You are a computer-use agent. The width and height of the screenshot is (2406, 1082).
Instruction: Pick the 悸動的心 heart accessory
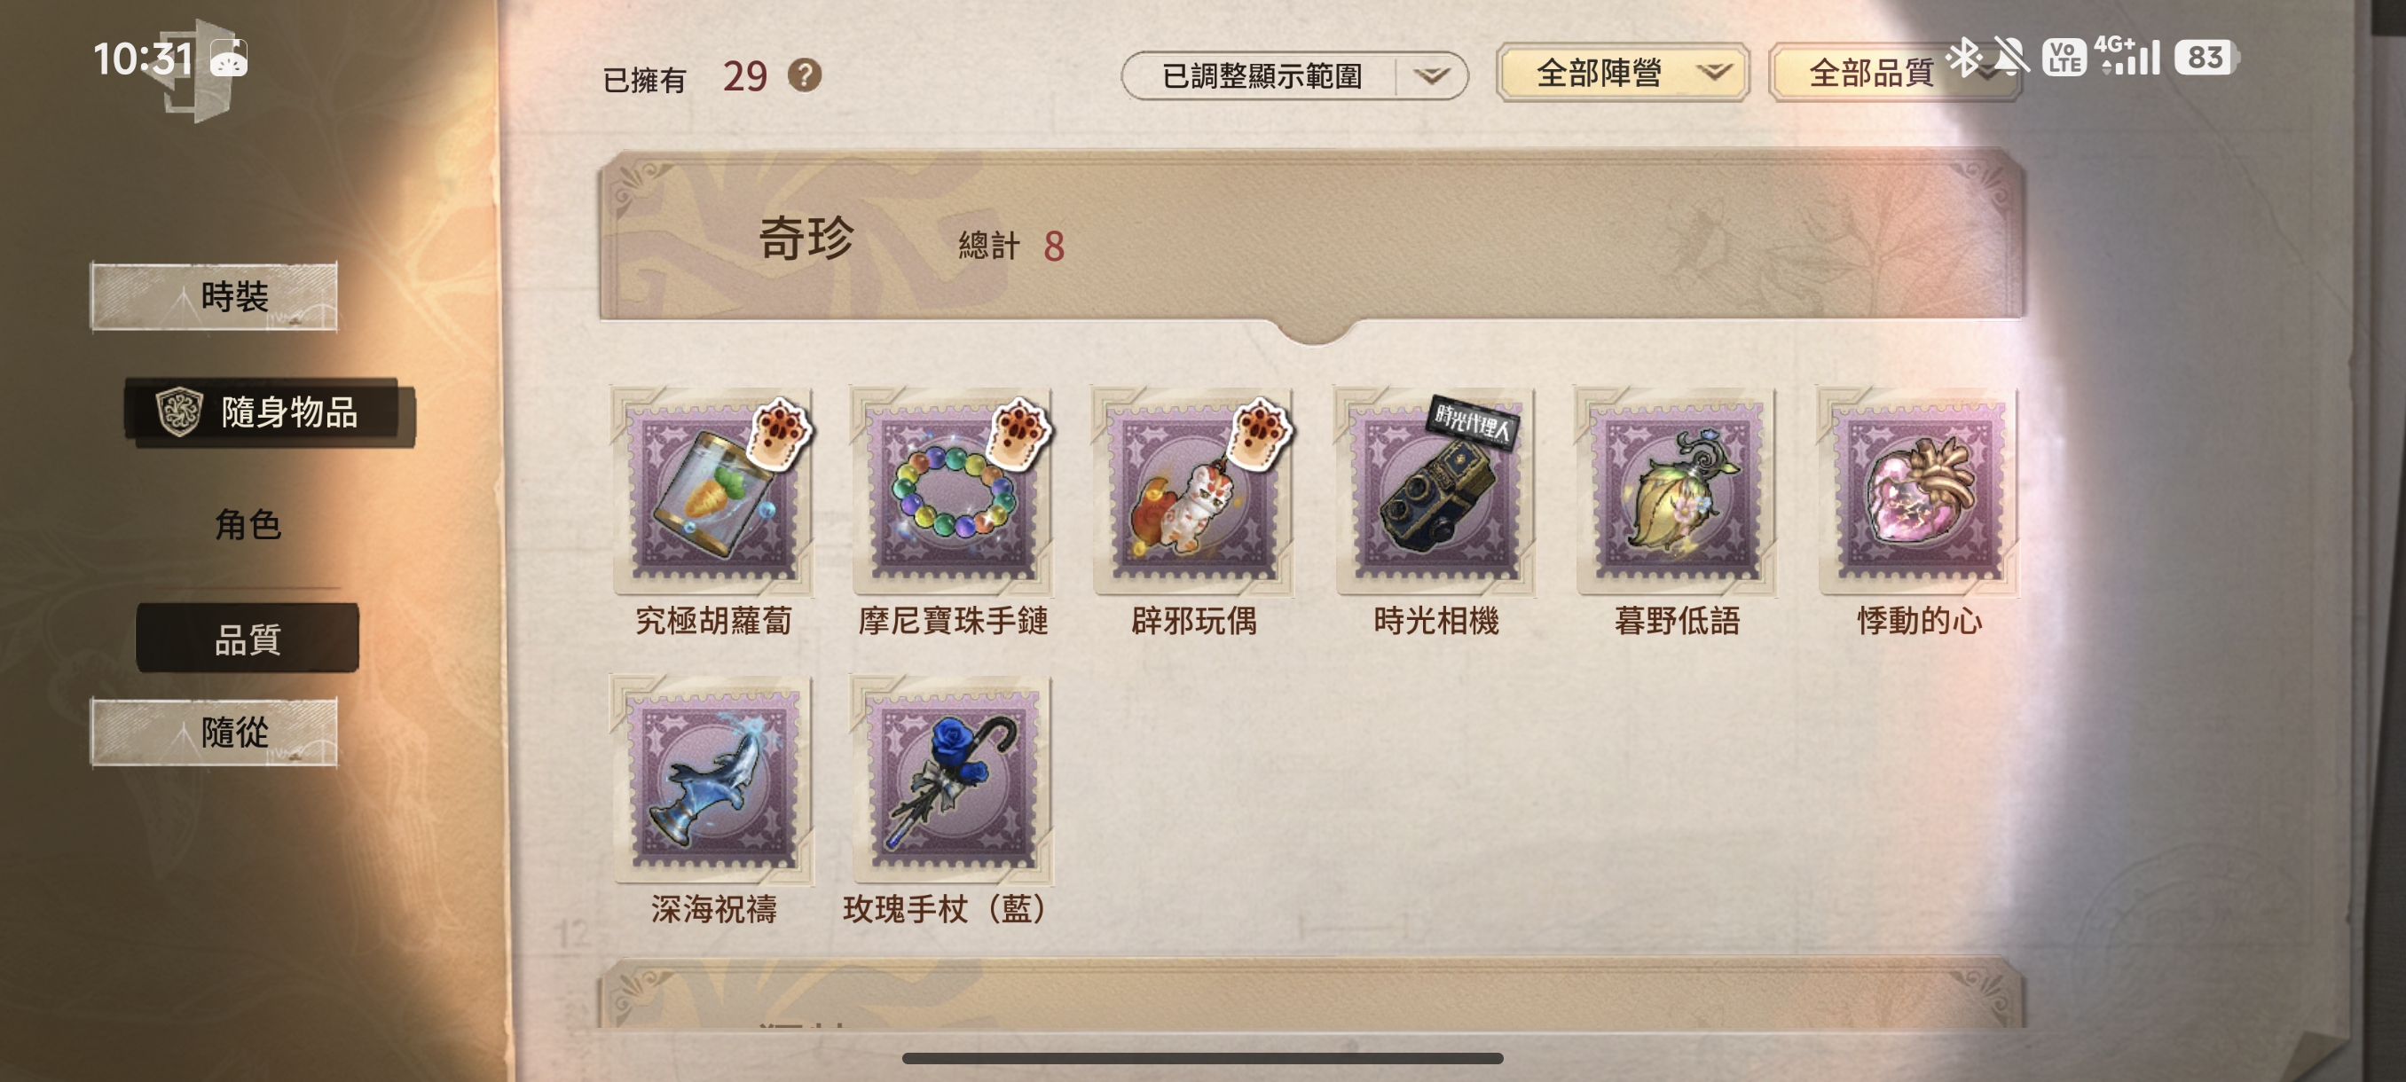[1918, 490]
